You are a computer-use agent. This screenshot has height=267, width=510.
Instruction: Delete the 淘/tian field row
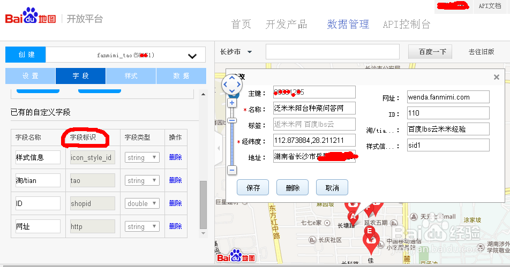175,180
